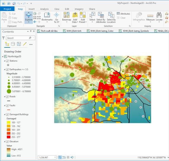Switch to the Share ribbon tab
The width and height of the screenshot is (169, 161).
pyautogui.click(x=92, y=9)
